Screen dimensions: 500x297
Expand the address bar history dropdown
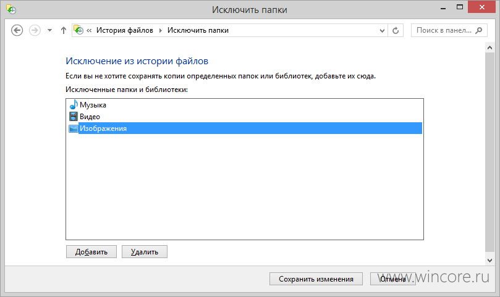[x=382, y=31]
